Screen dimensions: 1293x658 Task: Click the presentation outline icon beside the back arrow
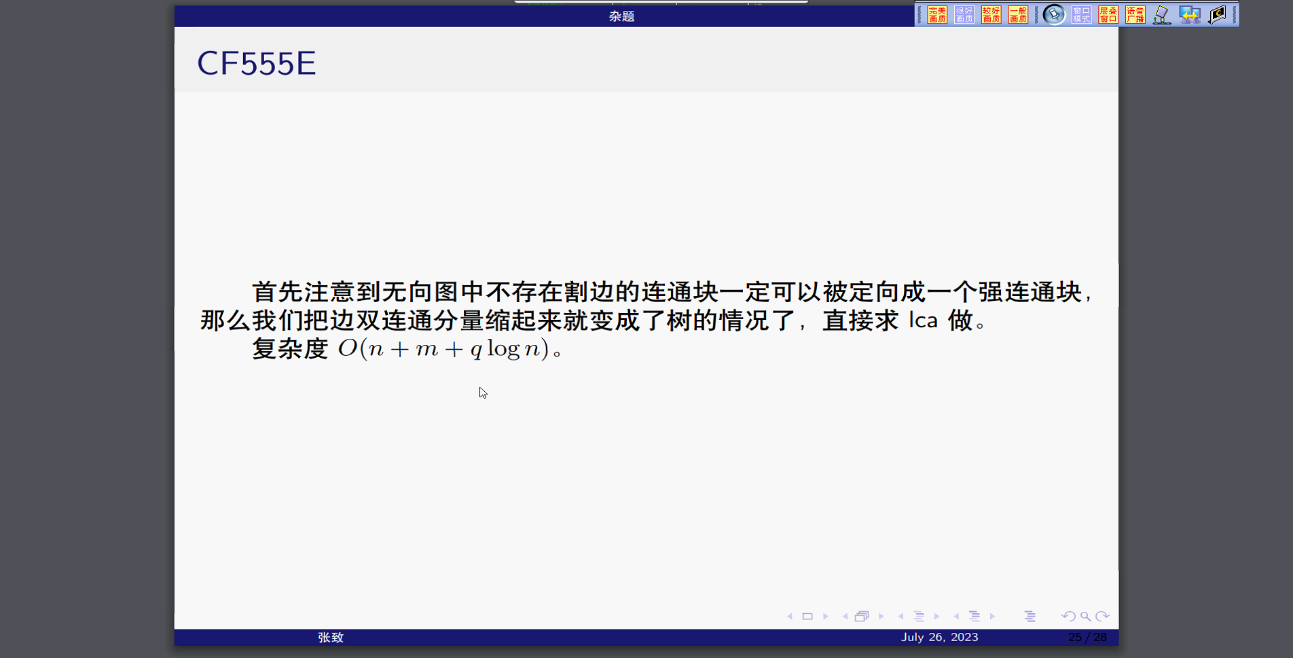pyautogui.click(x=1030, y=617)
